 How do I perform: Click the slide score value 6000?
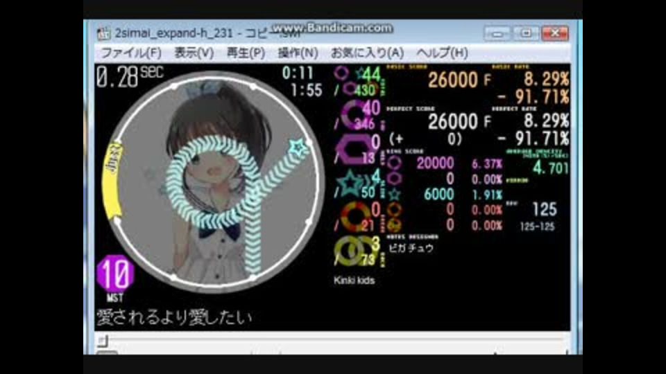coord(439,194)
